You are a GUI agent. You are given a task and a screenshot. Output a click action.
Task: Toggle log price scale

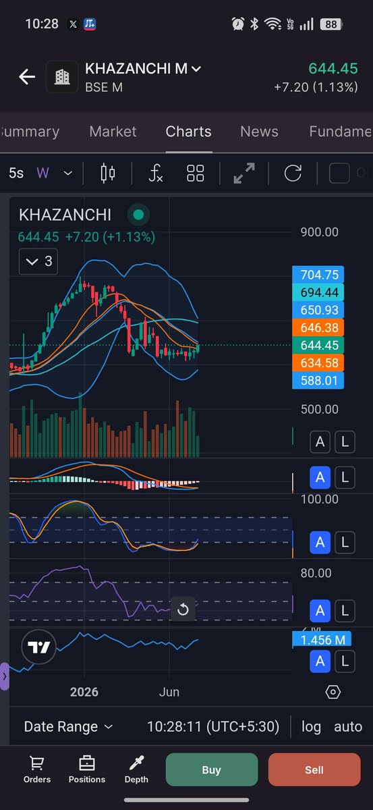(311, 727)
